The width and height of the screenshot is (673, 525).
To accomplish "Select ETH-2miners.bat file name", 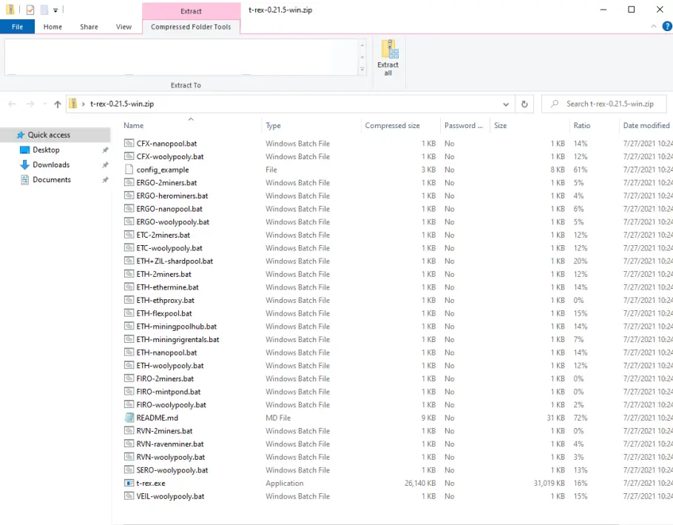I will click(163, 274).
